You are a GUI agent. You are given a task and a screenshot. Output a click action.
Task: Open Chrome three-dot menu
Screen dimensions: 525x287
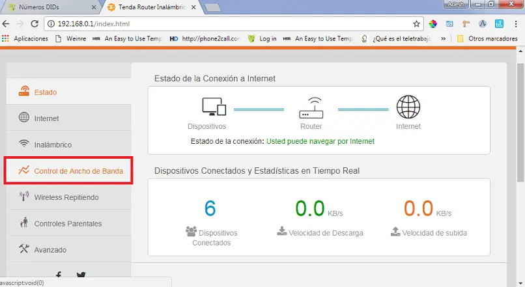click(x=516, y=23)
